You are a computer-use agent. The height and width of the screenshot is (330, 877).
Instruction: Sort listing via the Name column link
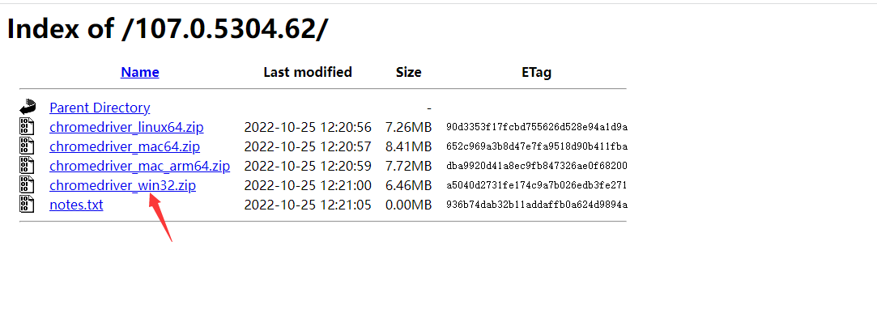point(140,72)
